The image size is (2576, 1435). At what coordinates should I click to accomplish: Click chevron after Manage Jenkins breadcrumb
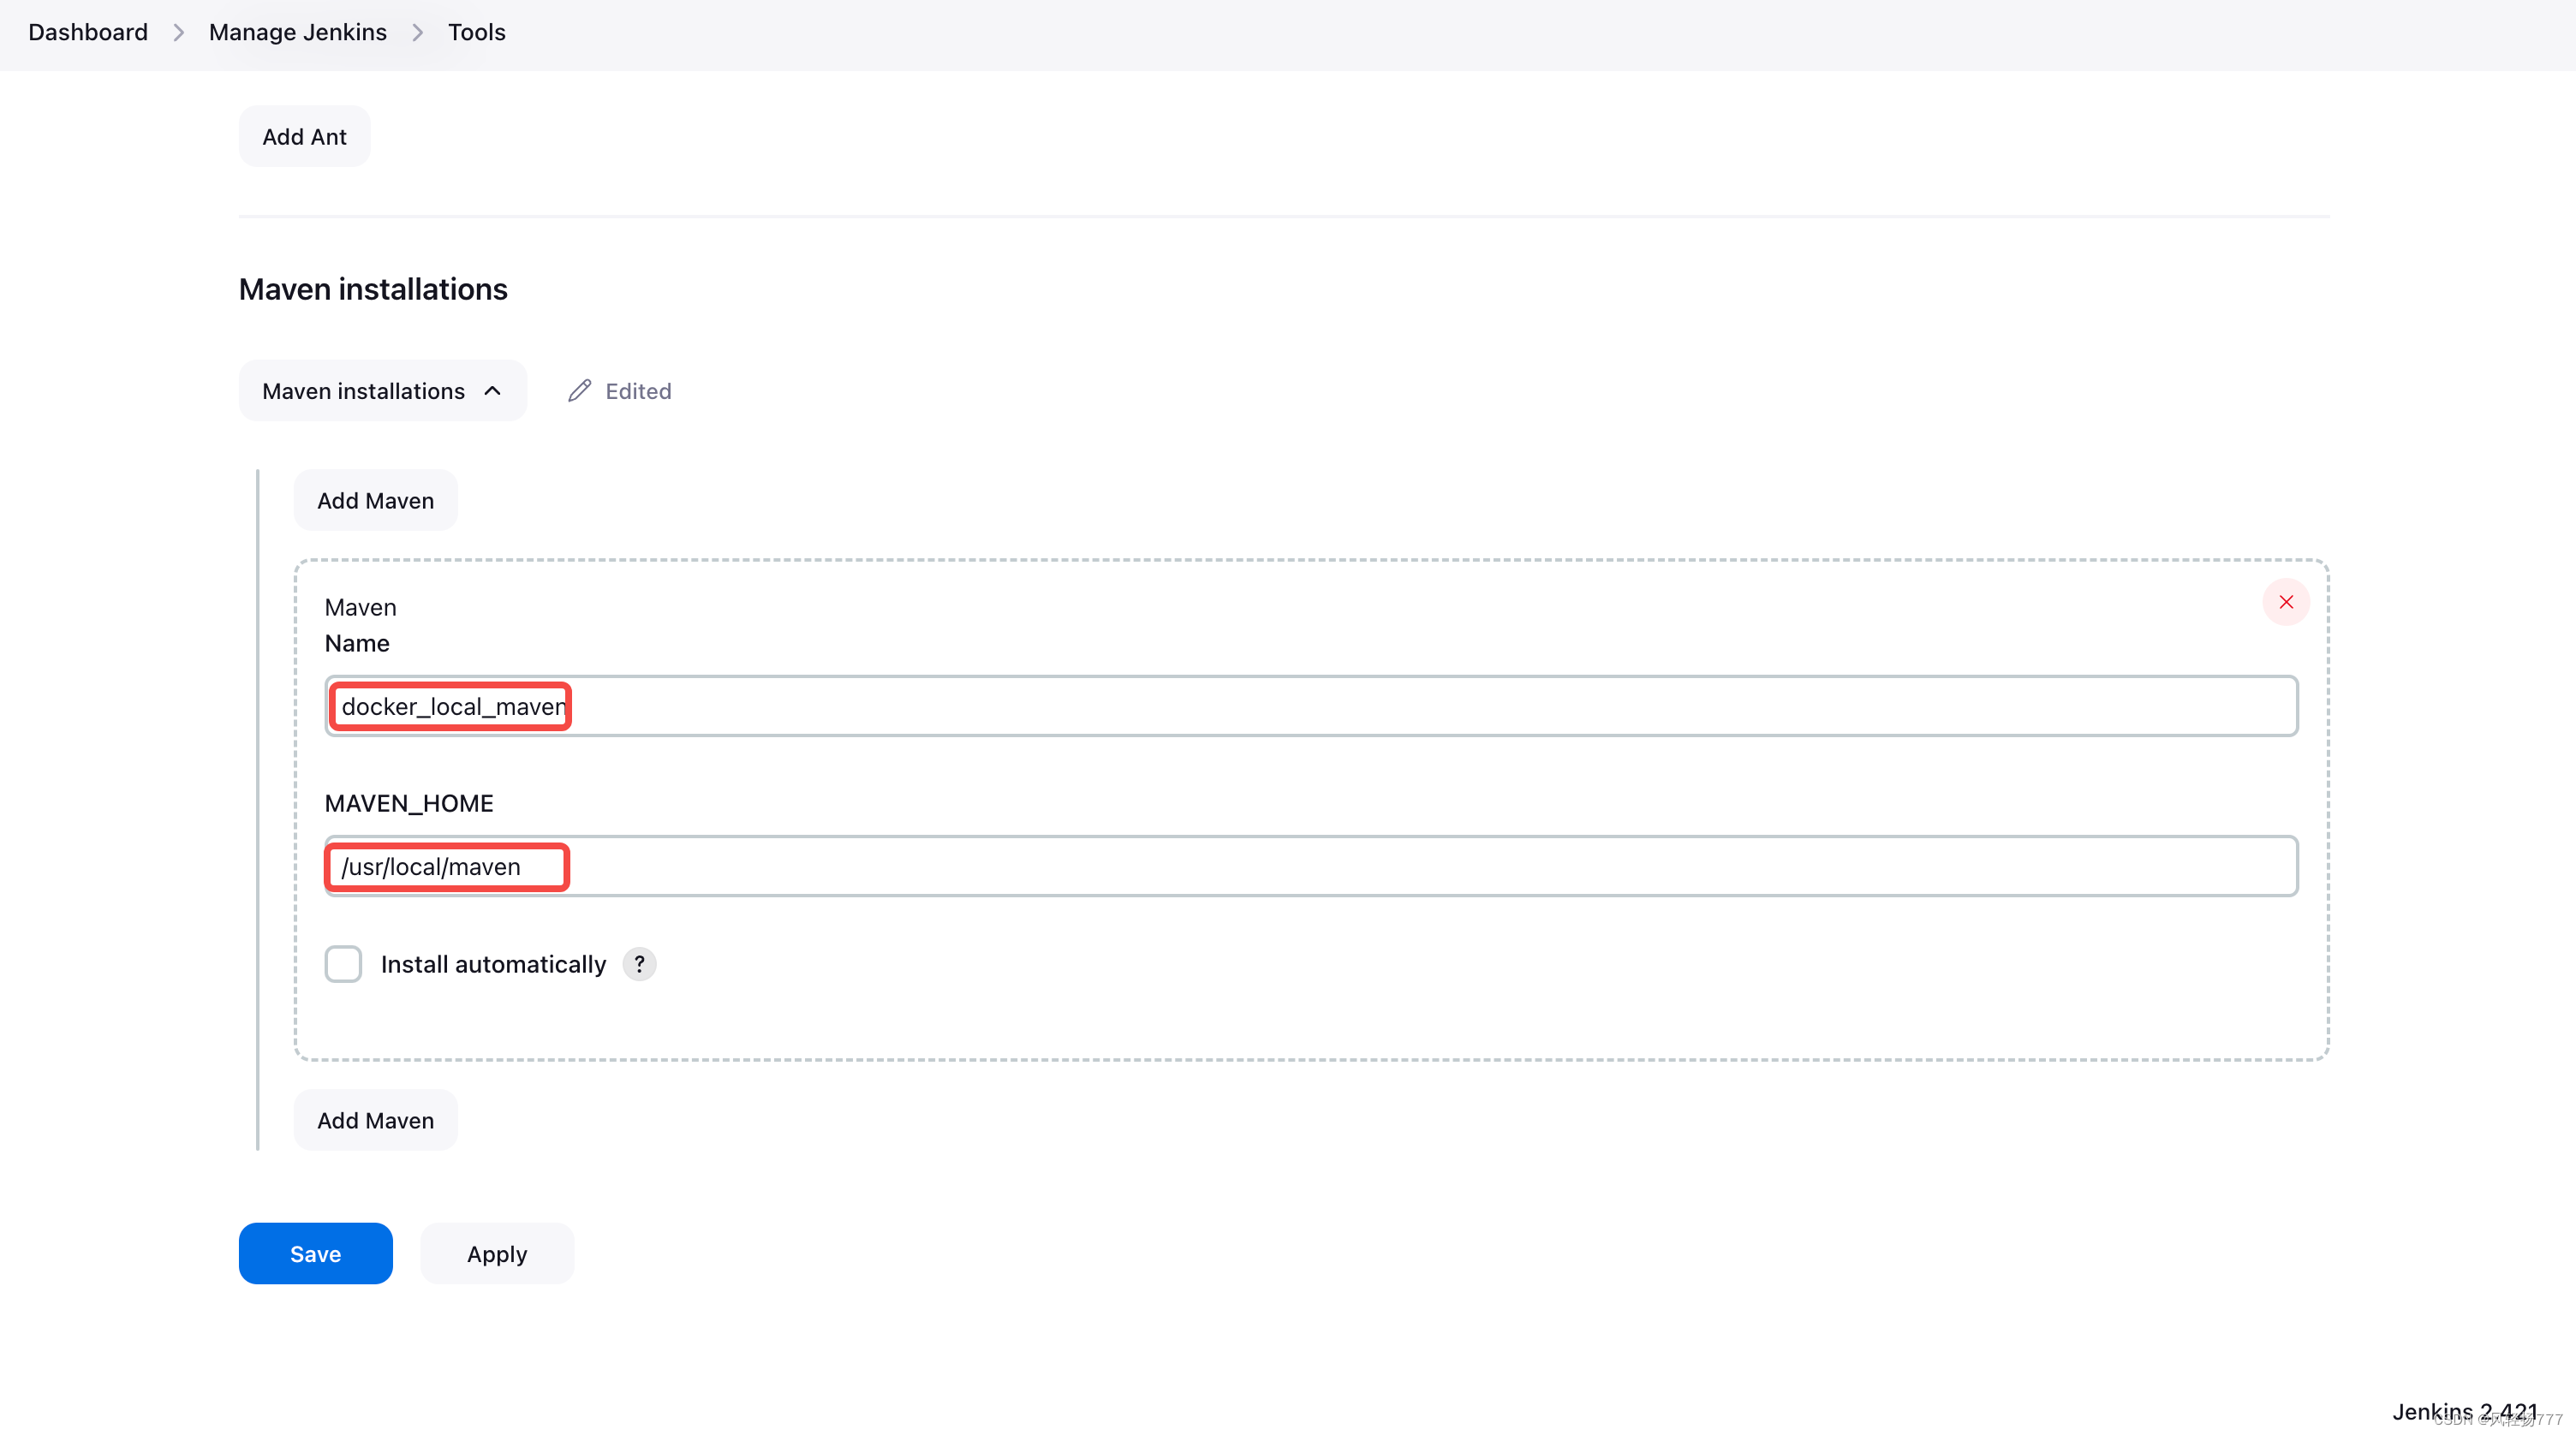[x=417, y=32]
